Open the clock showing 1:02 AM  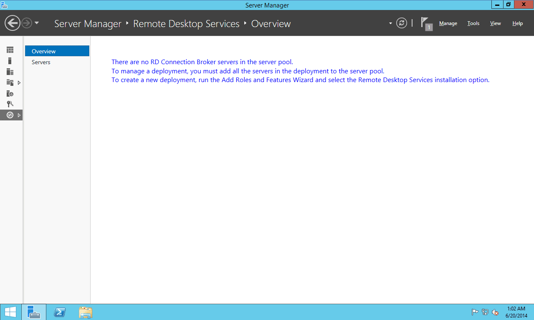(x=516, y=312)
